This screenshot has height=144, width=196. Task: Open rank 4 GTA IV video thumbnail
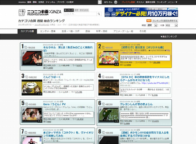point(109,88)
